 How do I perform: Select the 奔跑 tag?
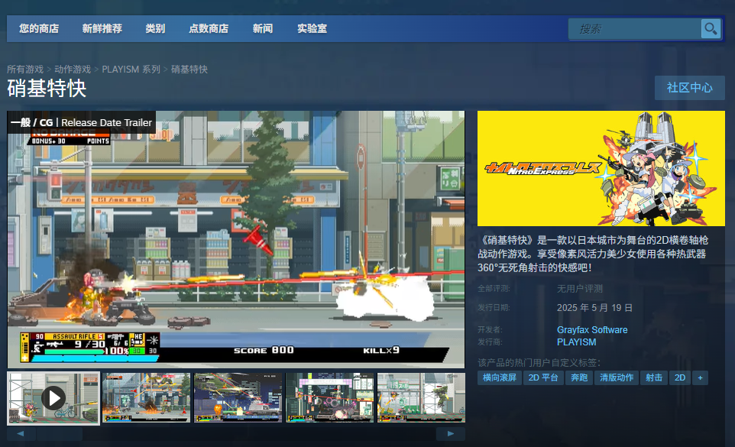(579, 377)
